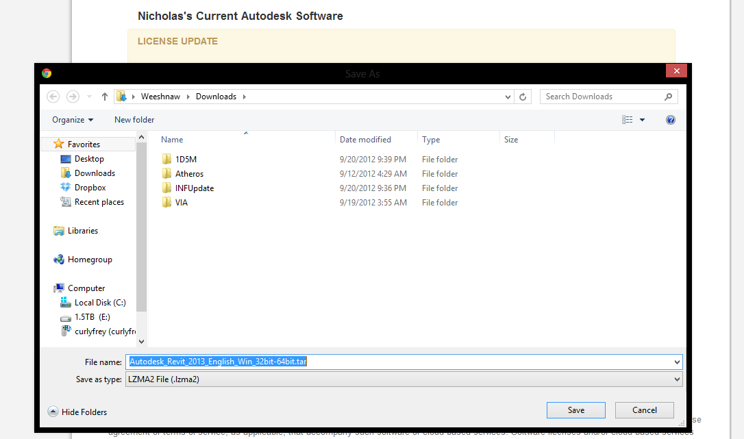Click 9/19/2012 3:55 AM date cell

[373, 202]
